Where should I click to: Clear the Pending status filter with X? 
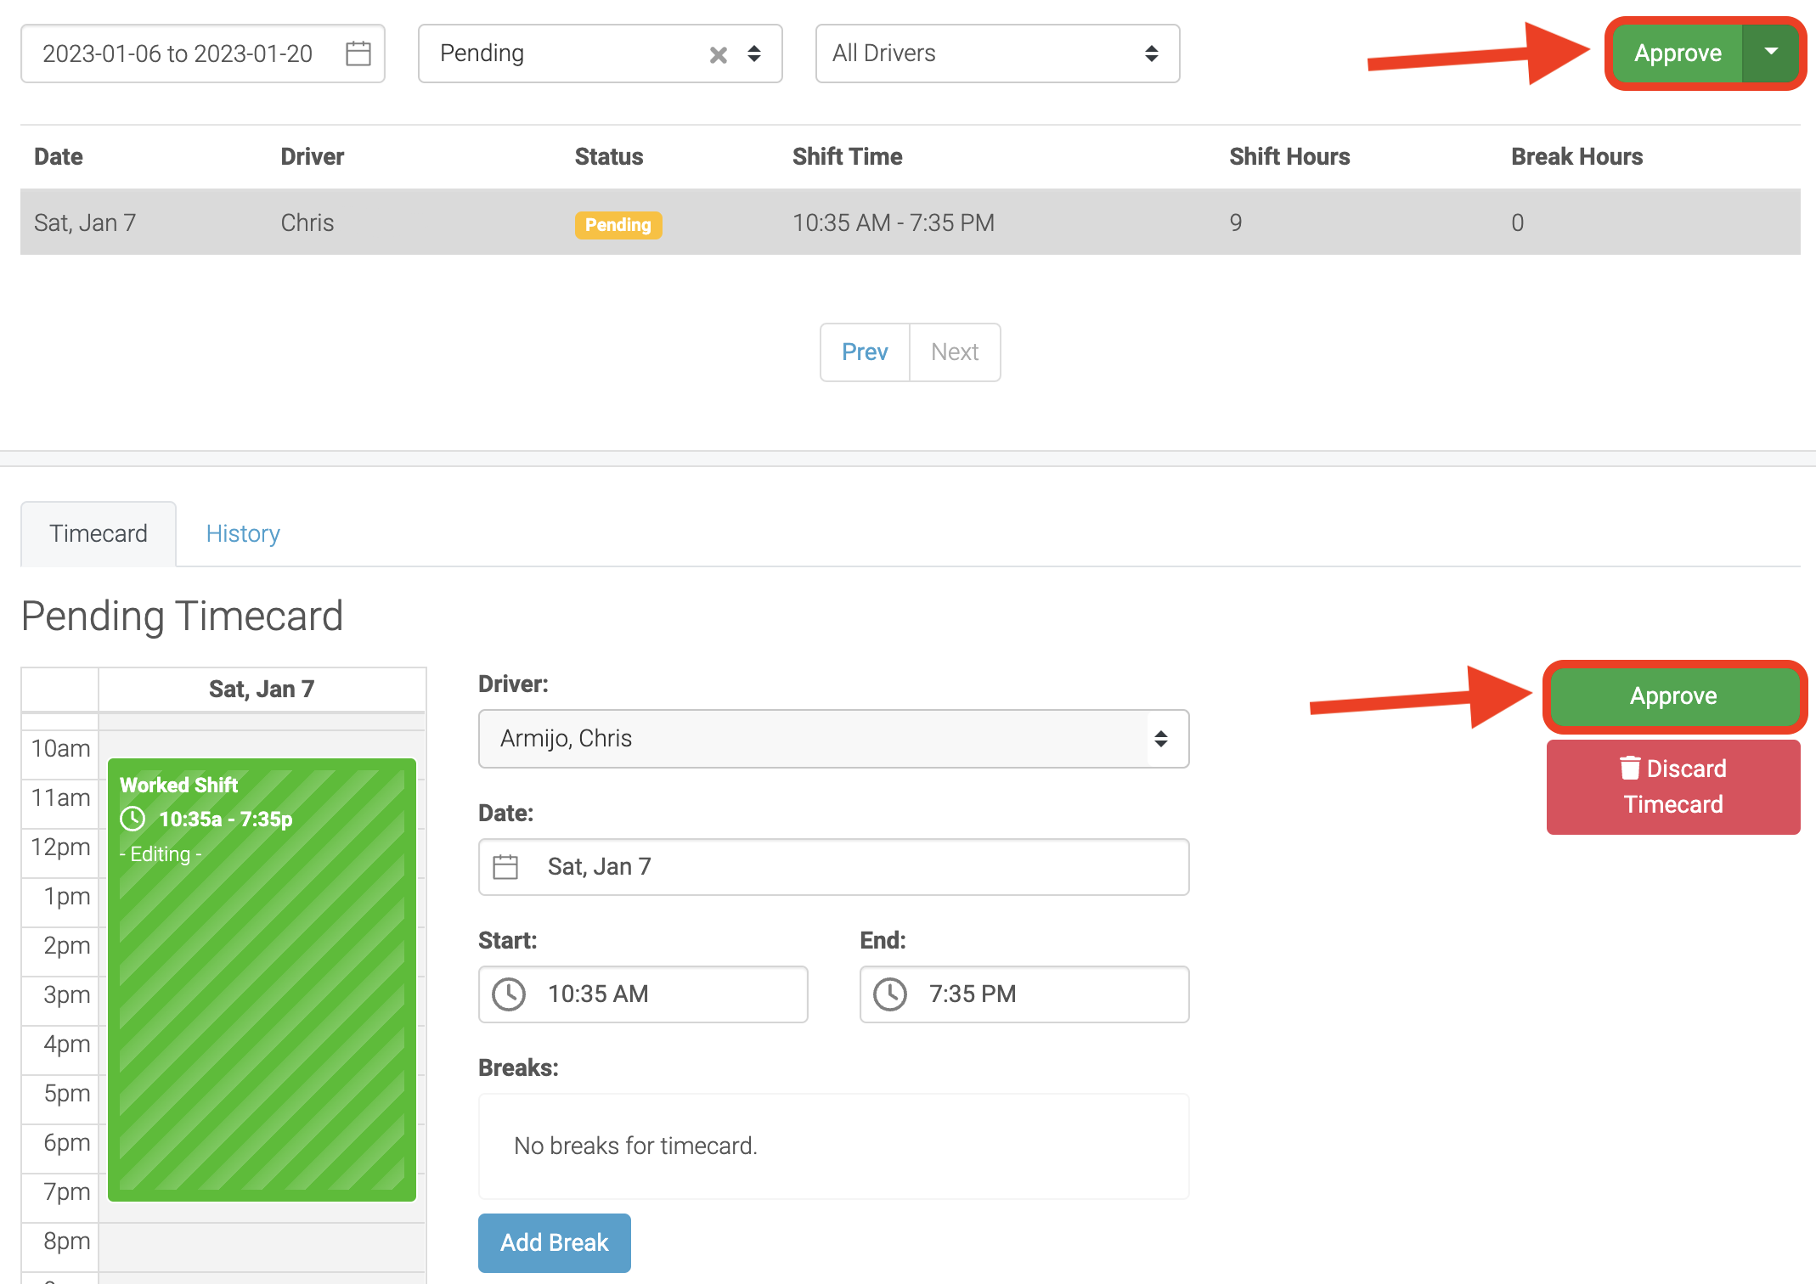click(x=718, y=54)
